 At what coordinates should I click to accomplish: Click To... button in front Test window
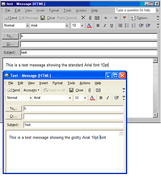point(14,108)
